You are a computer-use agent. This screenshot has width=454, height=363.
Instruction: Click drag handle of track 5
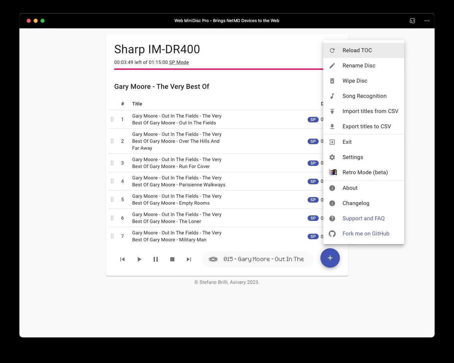112,199
